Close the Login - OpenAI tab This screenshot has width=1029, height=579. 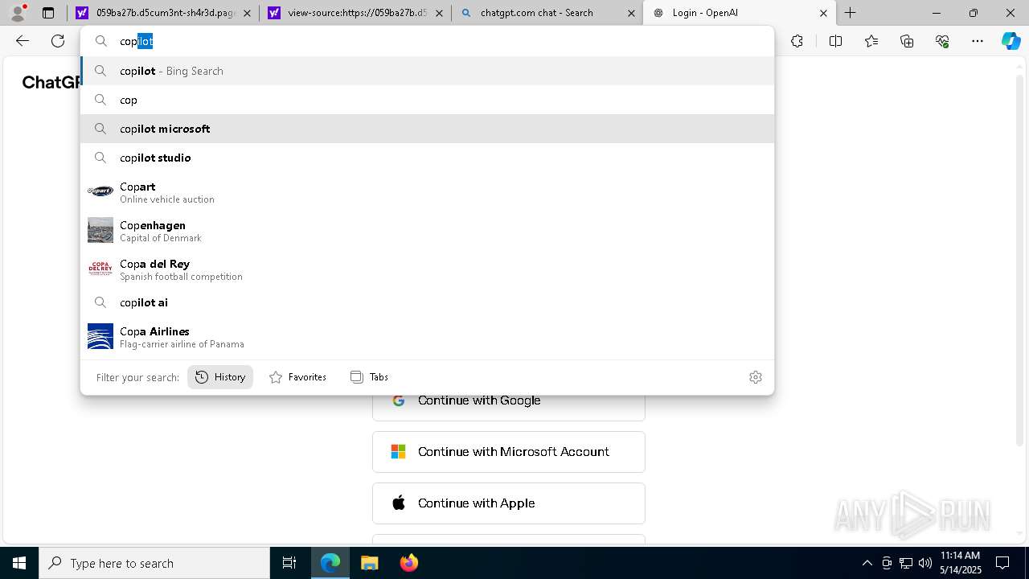(x=823, y=13)
